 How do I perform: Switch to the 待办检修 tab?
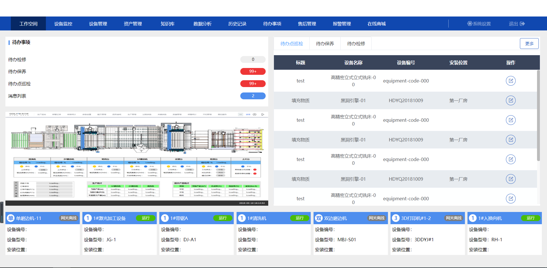[x=356, y=44]
